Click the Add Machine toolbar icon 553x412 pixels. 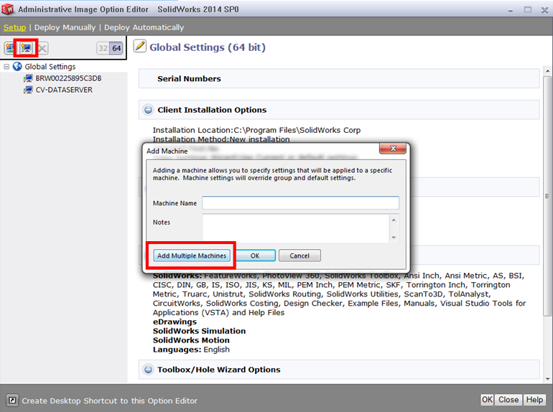tap(26, 48)
